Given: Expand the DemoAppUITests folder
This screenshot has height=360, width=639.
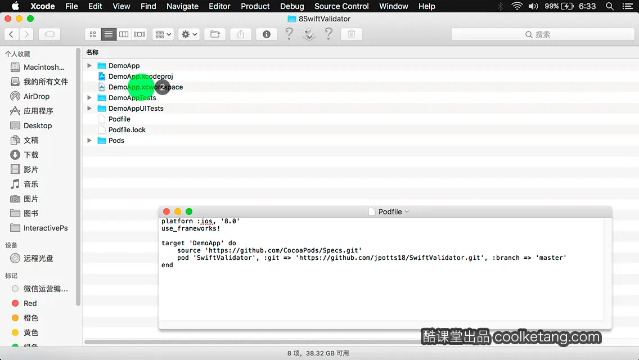Looking at the screenshot, I should (89, 109).
